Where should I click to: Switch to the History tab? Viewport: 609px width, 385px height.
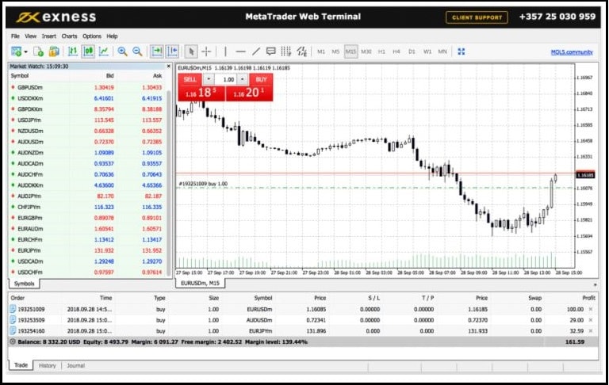pyautogui.click(x=48, y=365)
